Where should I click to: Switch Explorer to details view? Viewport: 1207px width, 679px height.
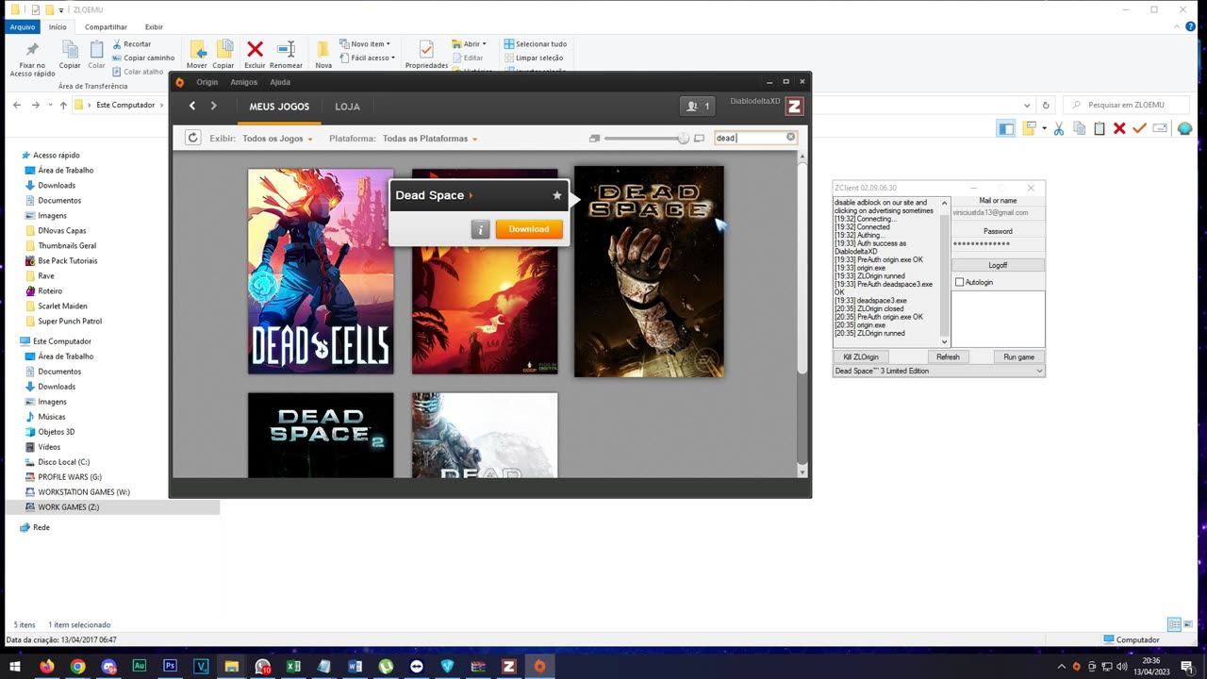tap(1174, 624)
